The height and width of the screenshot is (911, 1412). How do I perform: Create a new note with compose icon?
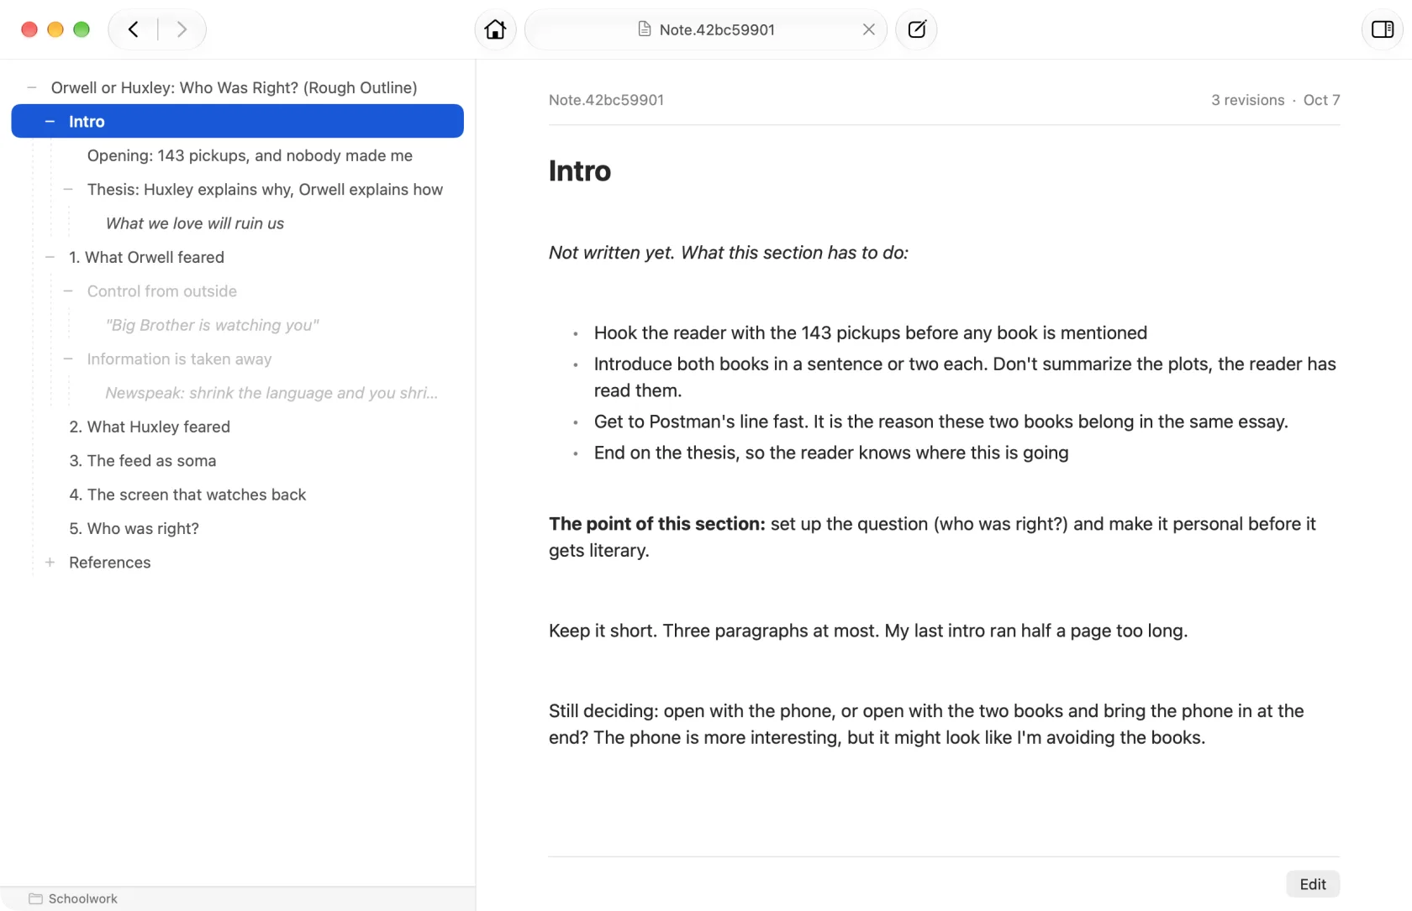[x=916, y=29]
